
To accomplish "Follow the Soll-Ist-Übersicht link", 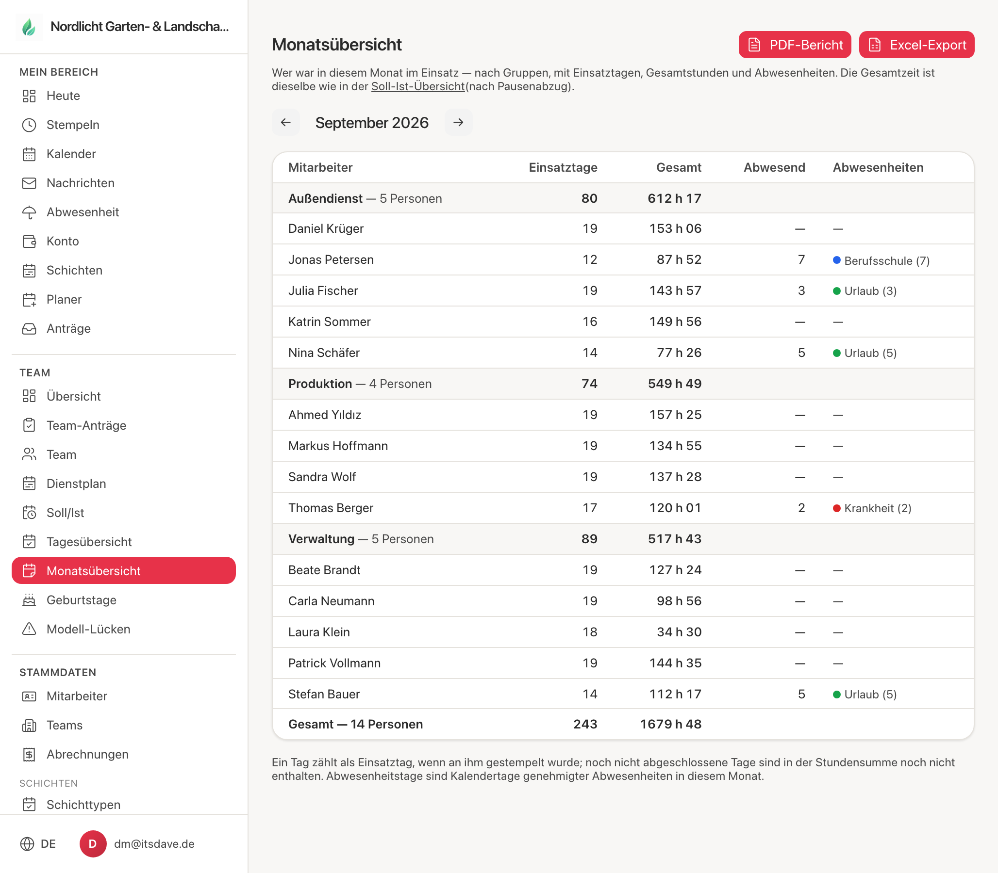I will click(x=418, y=86).
